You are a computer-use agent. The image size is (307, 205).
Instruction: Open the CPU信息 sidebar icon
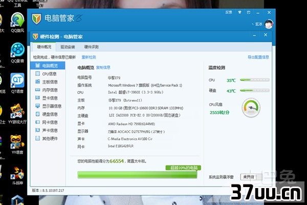(37, 74)
